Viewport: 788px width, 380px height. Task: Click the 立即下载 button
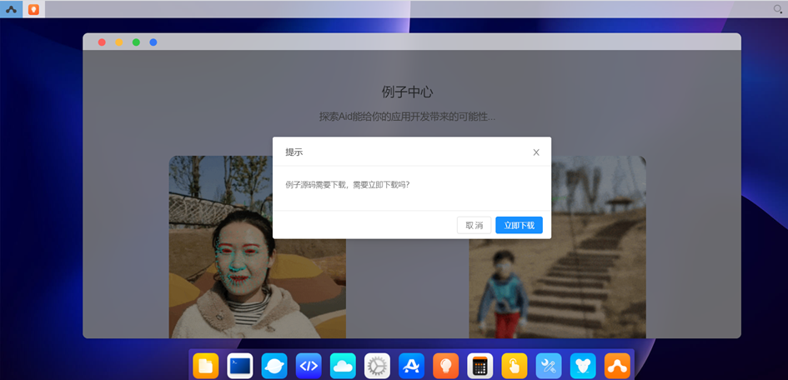coord(519,225)
